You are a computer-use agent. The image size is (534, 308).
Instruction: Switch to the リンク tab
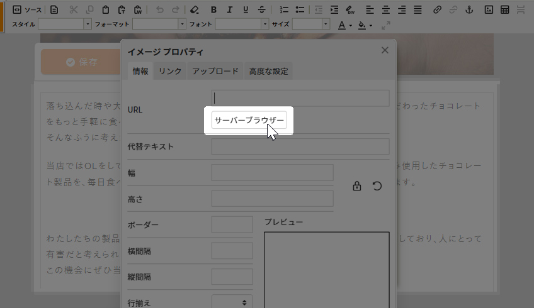point(170,71)
